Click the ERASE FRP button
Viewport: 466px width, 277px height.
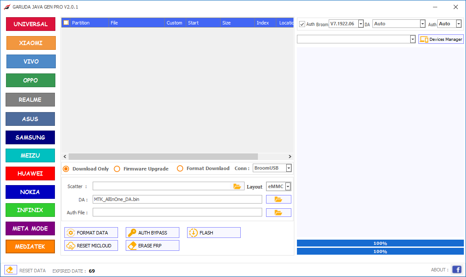coord(152,245)
